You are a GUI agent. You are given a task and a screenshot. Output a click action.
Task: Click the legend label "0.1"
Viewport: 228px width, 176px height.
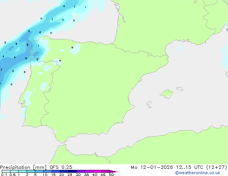(4, 175)
